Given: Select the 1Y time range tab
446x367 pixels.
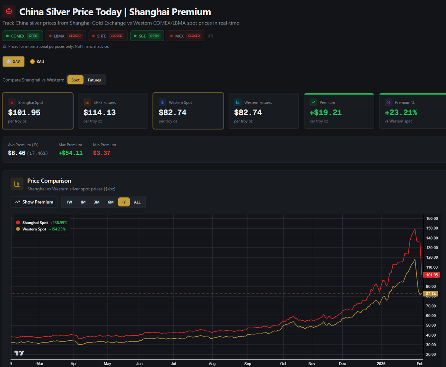Looking at the screenshot, I should [x=124, y=202].
